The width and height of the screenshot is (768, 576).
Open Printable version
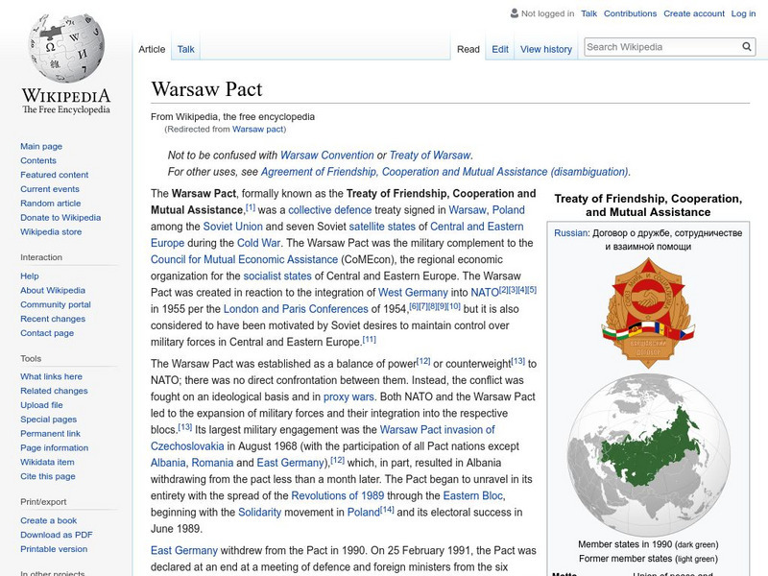click(x=54, y=548)
